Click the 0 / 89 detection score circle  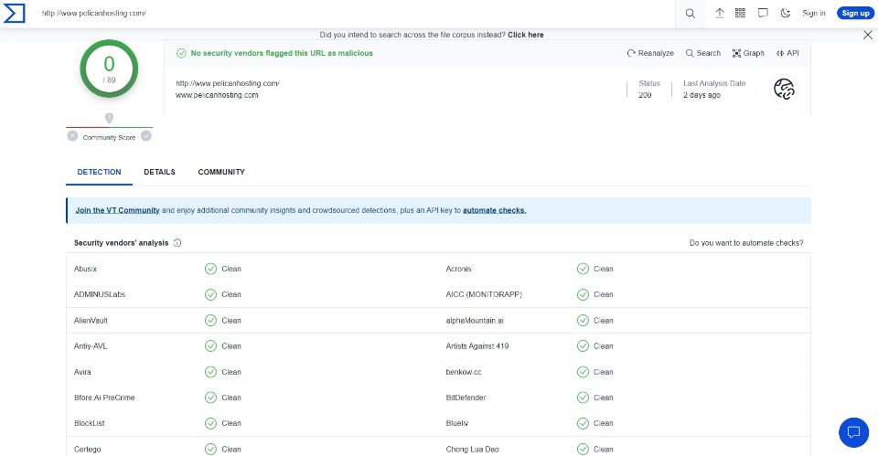[109, 69]
